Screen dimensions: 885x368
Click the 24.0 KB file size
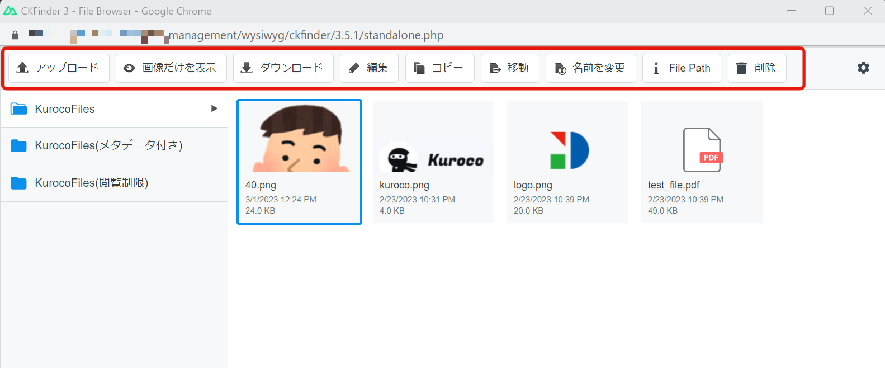(260, 211)
